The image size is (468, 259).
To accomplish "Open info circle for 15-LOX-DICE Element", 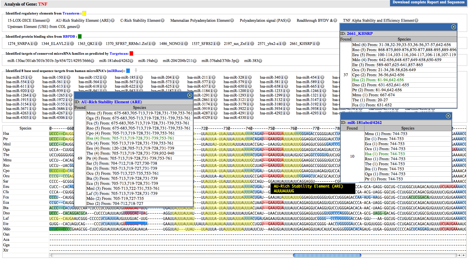I will tap(48, 20).
